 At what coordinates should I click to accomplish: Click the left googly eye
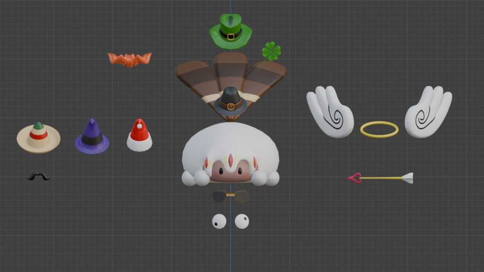[x=219, y=221]
